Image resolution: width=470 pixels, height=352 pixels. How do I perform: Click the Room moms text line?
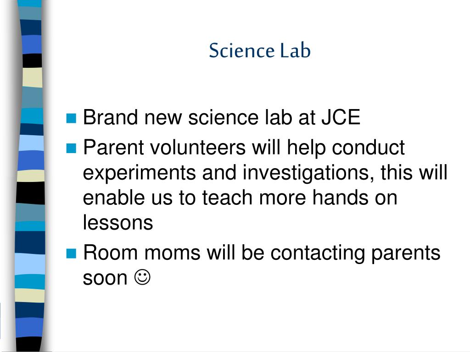click(261, 253)
